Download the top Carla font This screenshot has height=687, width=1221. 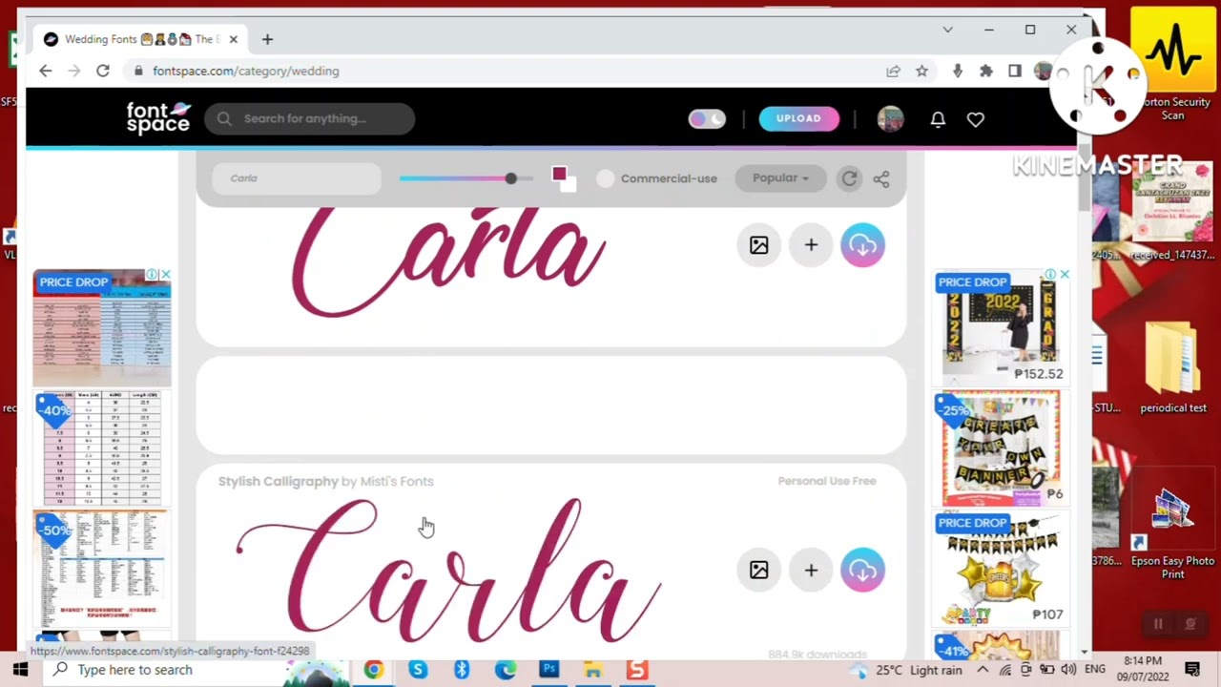click(862, 245)
